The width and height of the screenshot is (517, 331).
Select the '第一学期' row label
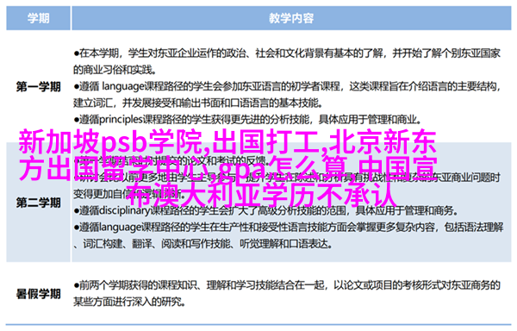pyautogui.click(x=38, y=87)
